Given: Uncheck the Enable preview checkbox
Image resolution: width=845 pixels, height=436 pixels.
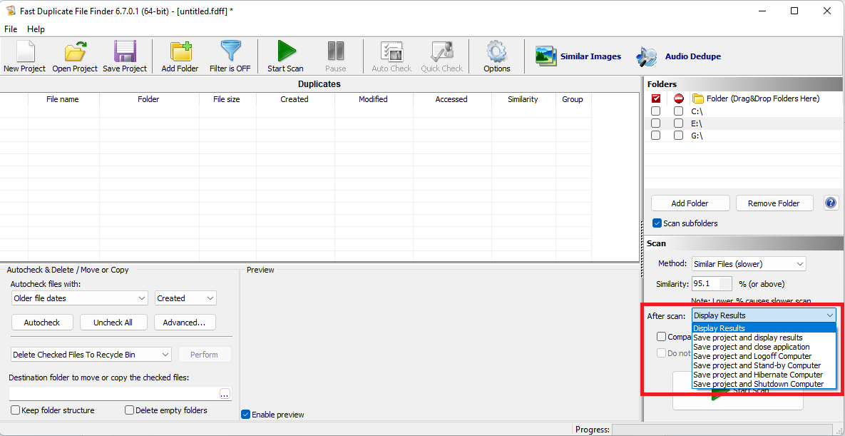Looking at the screenshot, I should tap(246, 415).
